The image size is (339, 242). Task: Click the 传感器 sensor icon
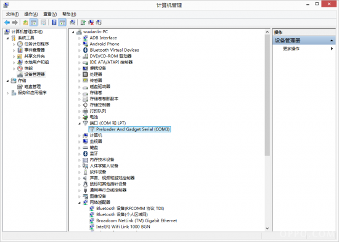point(86,81)
